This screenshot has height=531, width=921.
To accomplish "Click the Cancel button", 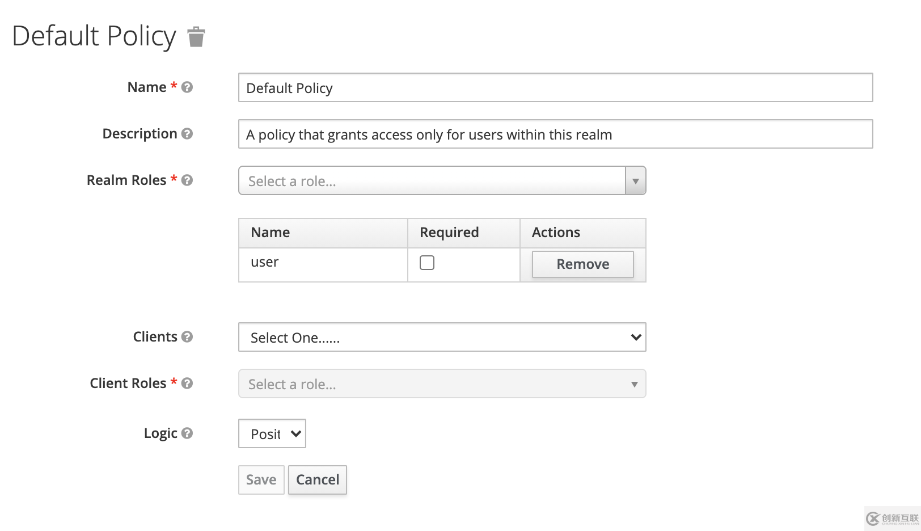I will coord(318,480).
